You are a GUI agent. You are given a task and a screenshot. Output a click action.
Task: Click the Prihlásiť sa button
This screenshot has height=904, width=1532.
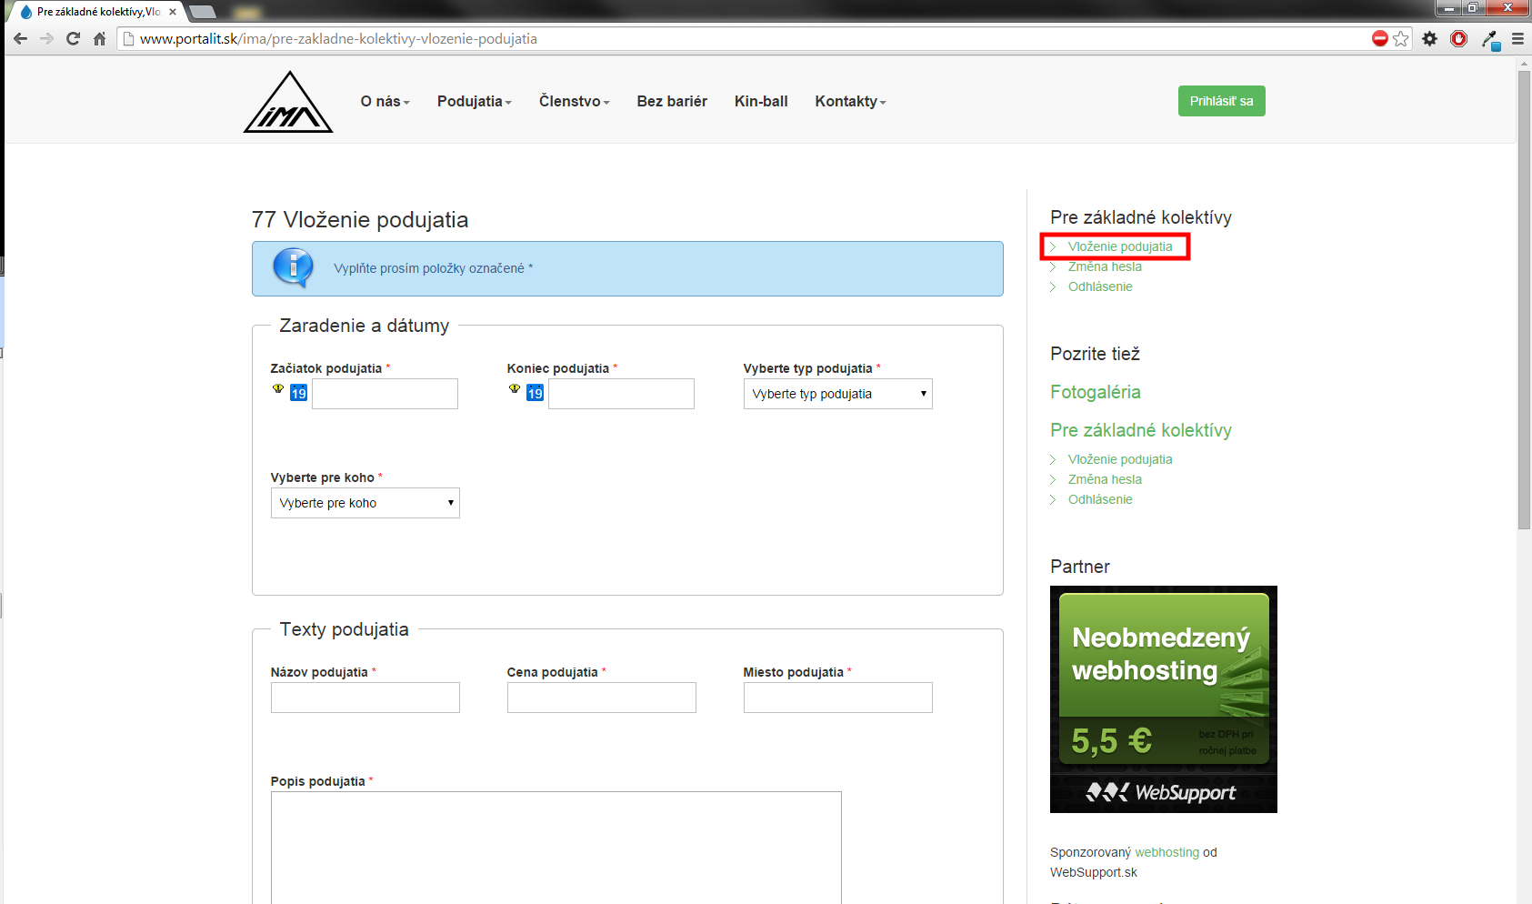tap(1221, 101)
